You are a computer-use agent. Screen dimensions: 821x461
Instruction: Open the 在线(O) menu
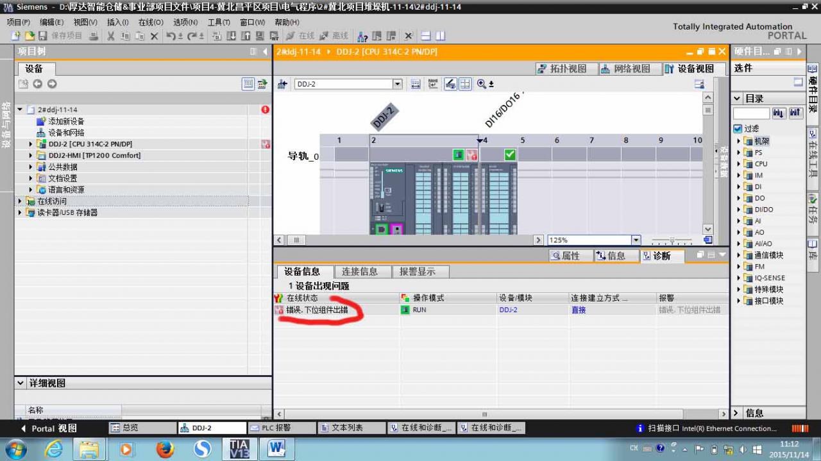coord(151,22)
